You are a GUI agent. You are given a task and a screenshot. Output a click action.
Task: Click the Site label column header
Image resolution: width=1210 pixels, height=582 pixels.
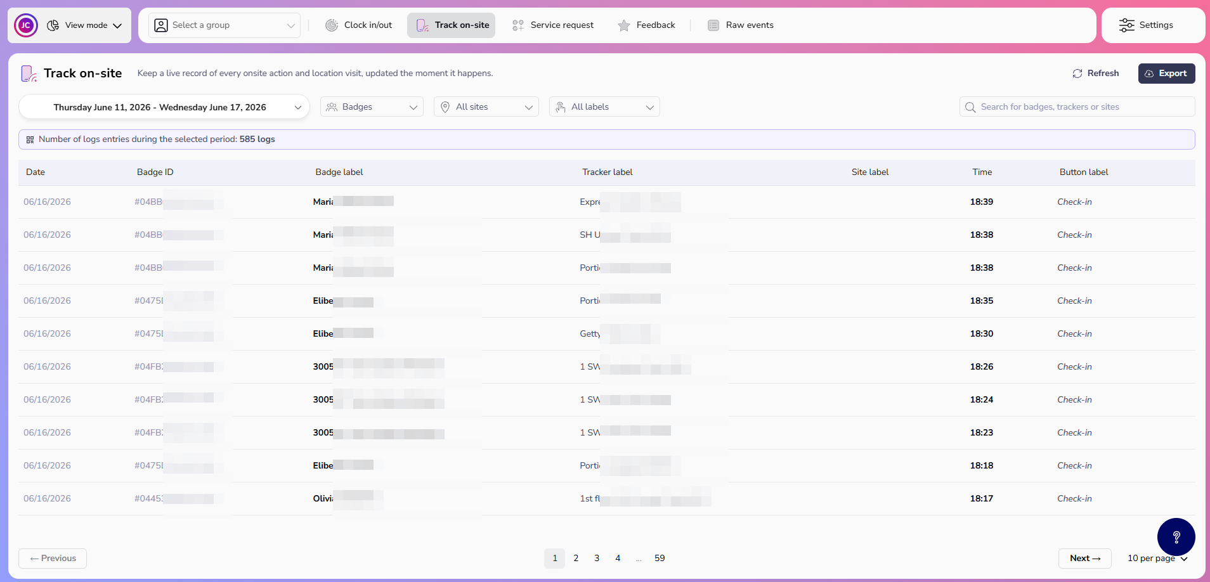(870, 172)
